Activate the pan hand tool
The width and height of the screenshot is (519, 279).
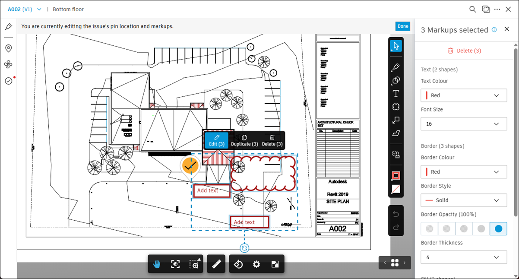coord(157,264)
